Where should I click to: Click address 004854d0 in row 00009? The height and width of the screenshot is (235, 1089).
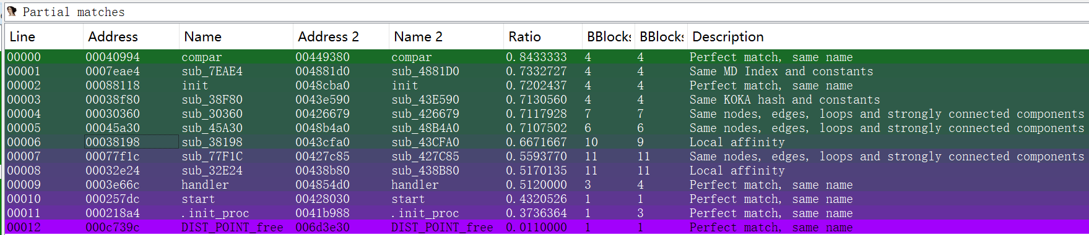[323, 185]
